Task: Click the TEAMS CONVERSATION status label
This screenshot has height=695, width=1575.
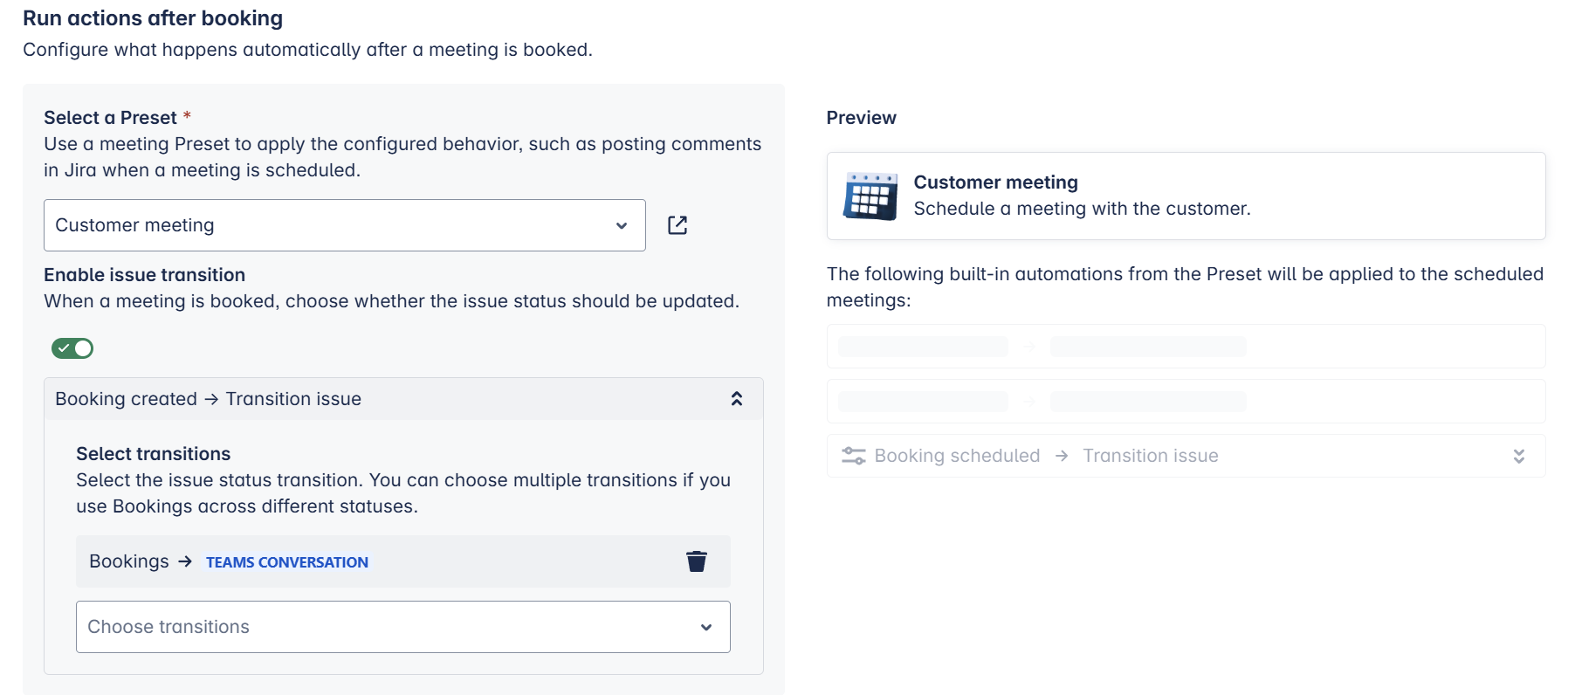Action: (x=286, y=562)
